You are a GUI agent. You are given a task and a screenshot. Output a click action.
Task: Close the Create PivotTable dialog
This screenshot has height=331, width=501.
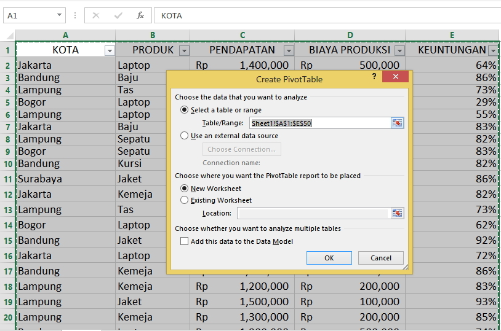point(396,77)
